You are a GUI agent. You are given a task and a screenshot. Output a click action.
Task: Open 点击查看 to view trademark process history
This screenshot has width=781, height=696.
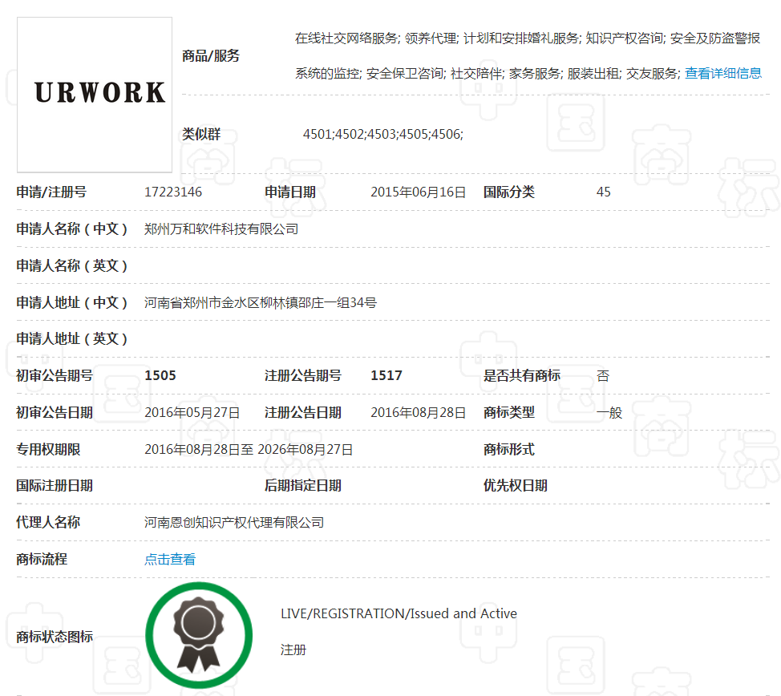[168, 559]
